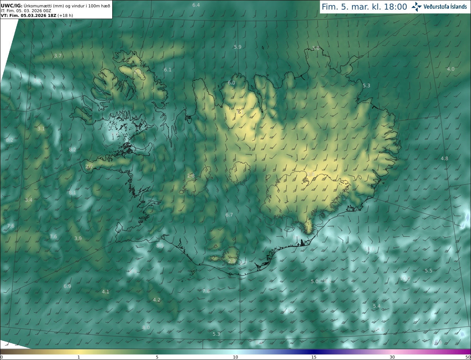471x360 pixels.
Task: Click the 'VT: Fim. 05.03.2026 18Z' line
Action: (37, 15)
